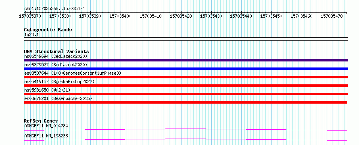The width and height of the screenshot is (359, 145).
Task: Click ruler position 157035450
Action: point(271,16)
